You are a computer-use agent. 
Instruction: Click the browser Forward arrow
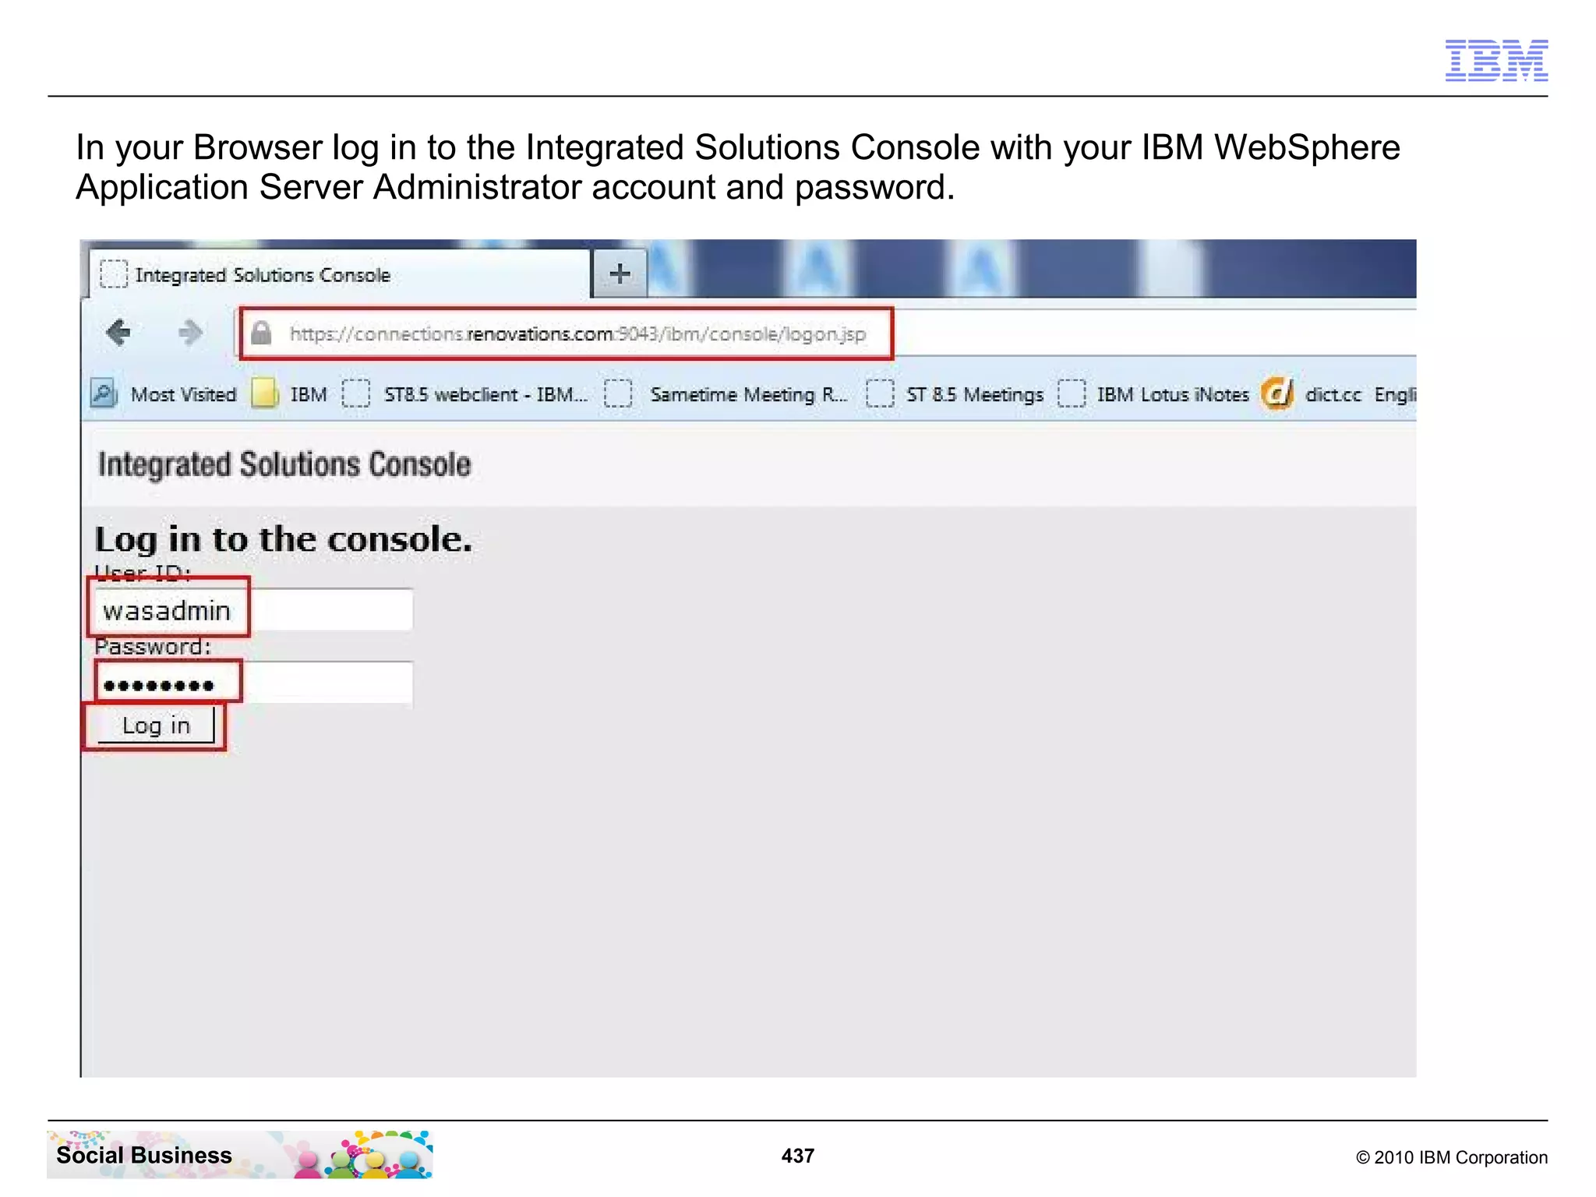(x=190, y=333)
